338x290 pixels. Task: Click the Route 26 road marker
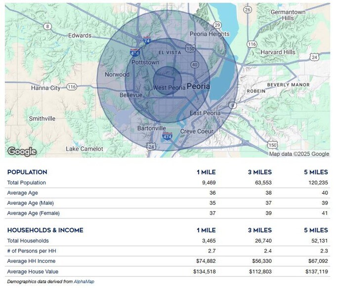tap(248, 10)
